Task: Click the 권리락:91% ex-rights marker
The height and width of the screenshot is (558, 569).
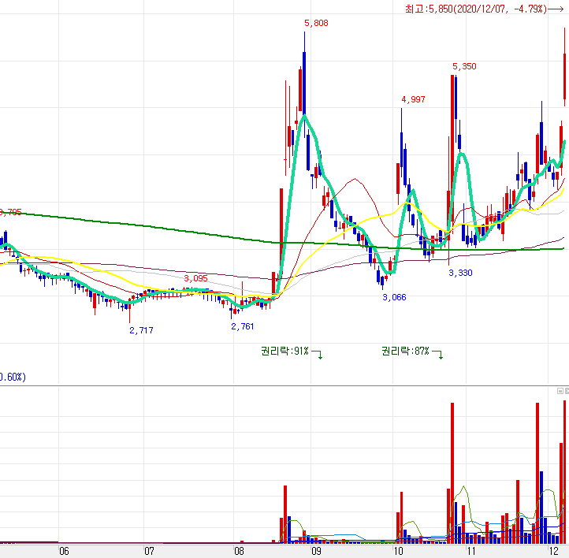Action: pos(292,352)
